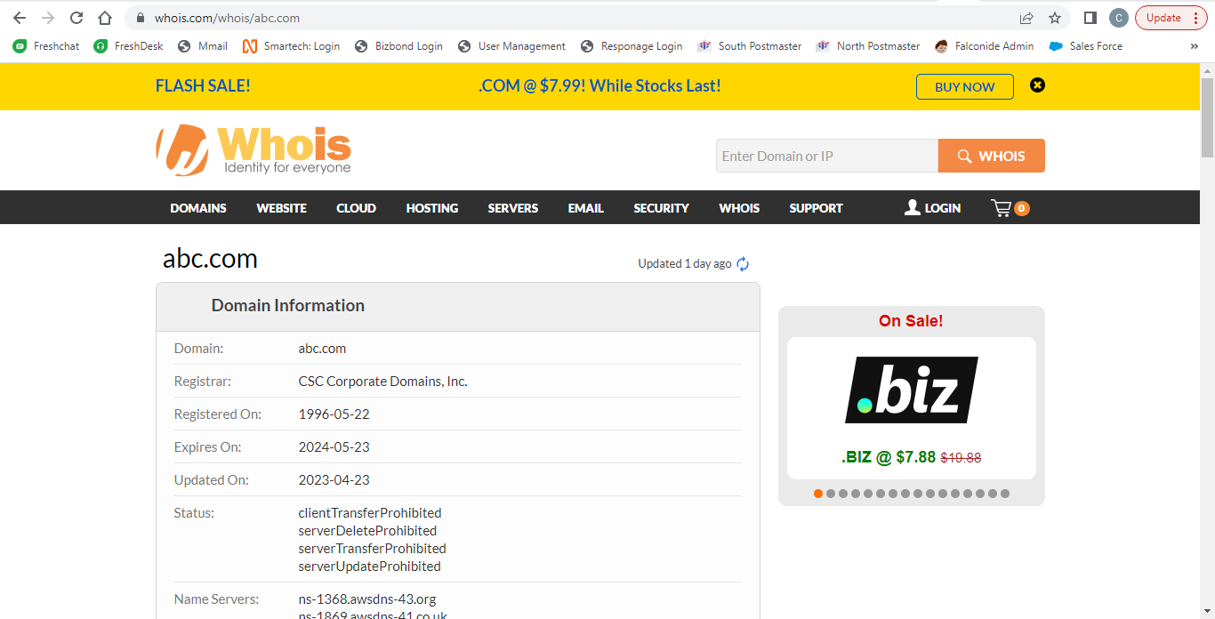Reload the page with the refresh icon
This screenshot has height=619, width=1215.
pyautogui.click(x=76, y=18)
